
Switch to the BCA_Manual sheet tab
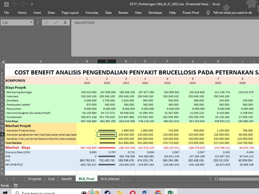click(110, 179)
